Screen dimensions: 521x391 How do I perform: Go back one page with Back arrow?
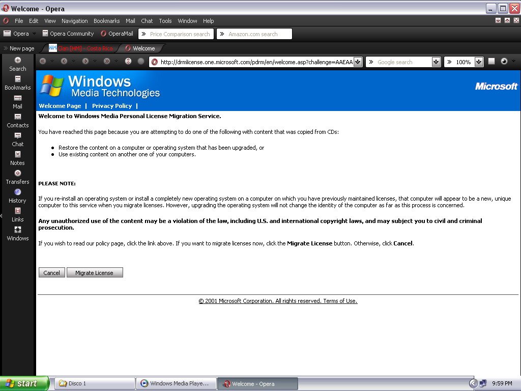point(64,61)
